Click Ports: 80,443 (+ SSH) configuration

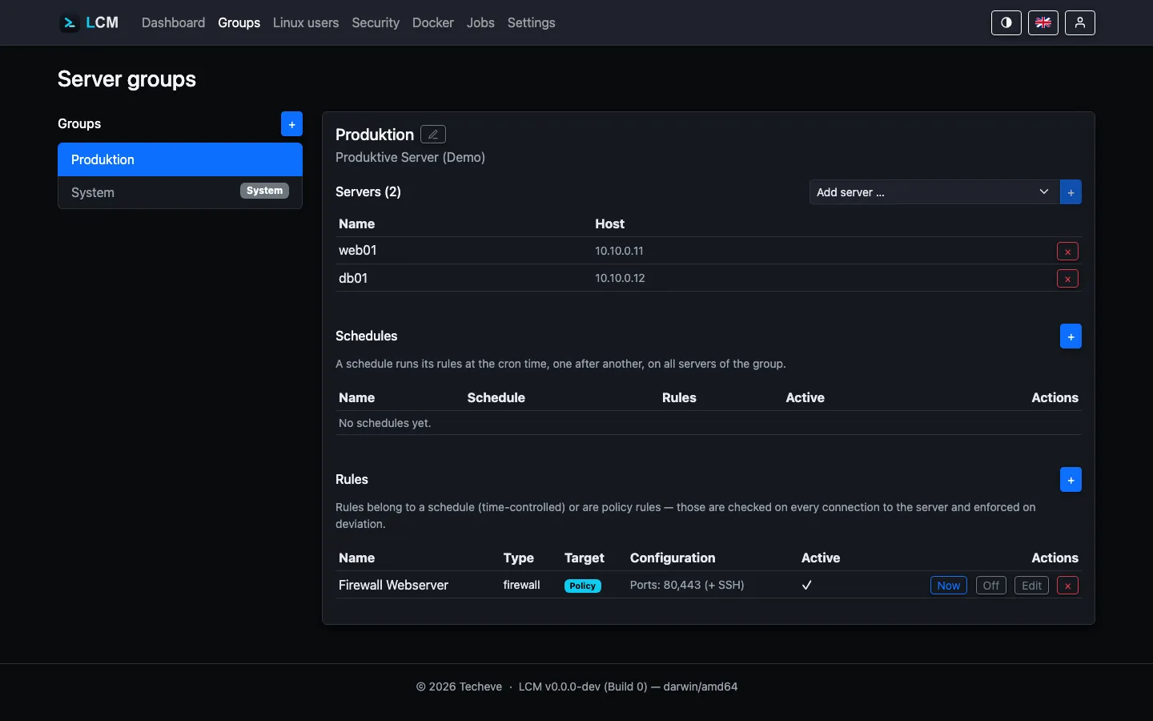coord(687,585)
